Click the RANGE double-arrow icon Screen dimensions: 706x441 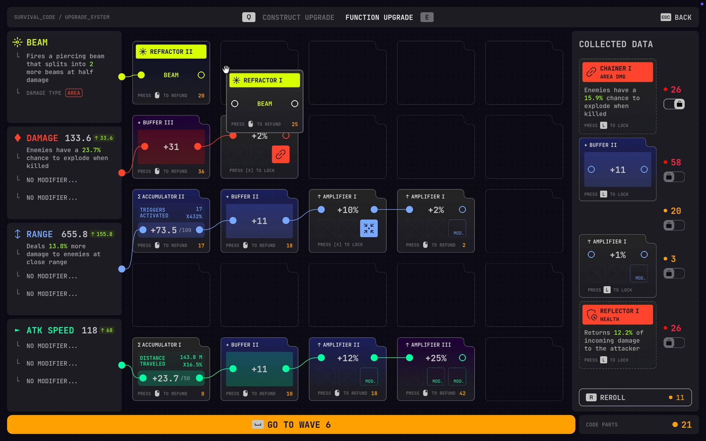[x=18, y=234]
